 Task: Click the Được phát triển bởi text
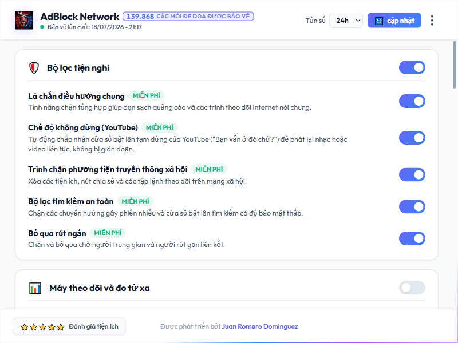[x=190, y=326]
